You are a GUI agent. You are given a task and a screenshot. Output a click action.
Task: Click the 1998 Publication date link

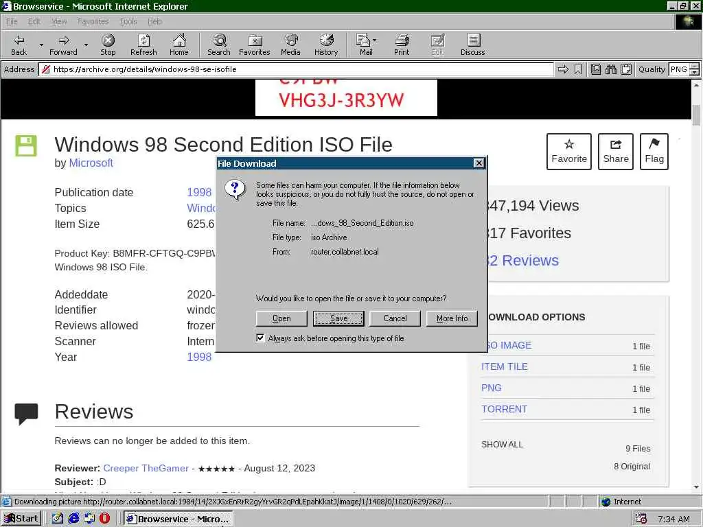pos(199,192)
